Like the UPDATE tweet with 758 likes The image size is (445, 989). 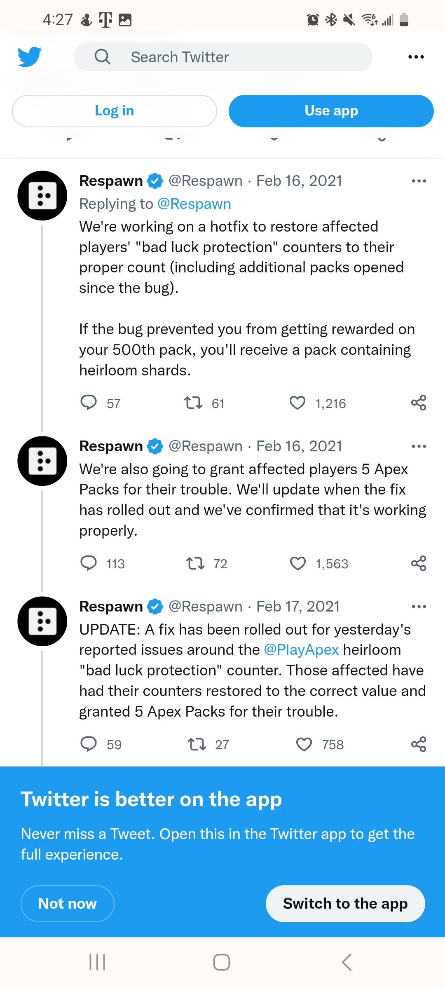click(304, 744)
